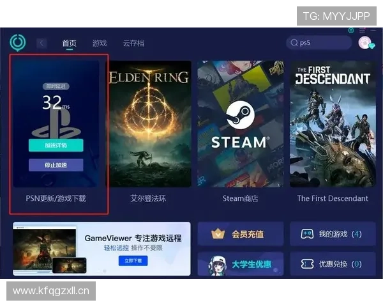The image size is (383, 307).
Task: Click 停止加速 button
Action: tap(56, 165)
